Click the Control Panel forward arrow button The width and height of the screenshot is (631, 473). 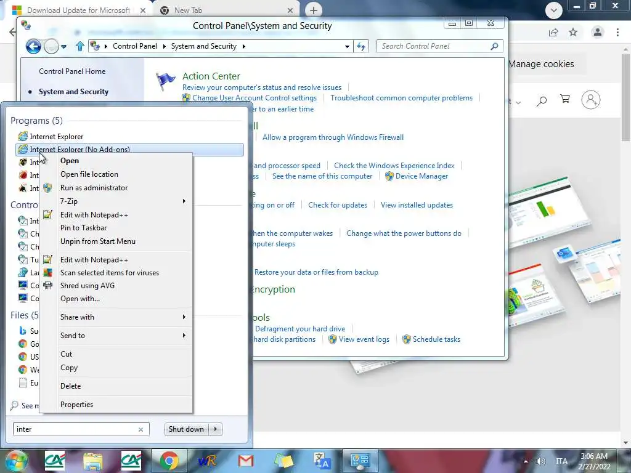click(52, 47)
